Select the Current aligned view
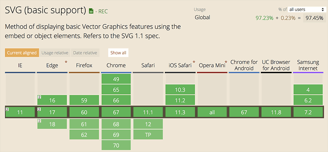The image size is (328, 152). tap(22, 53)
